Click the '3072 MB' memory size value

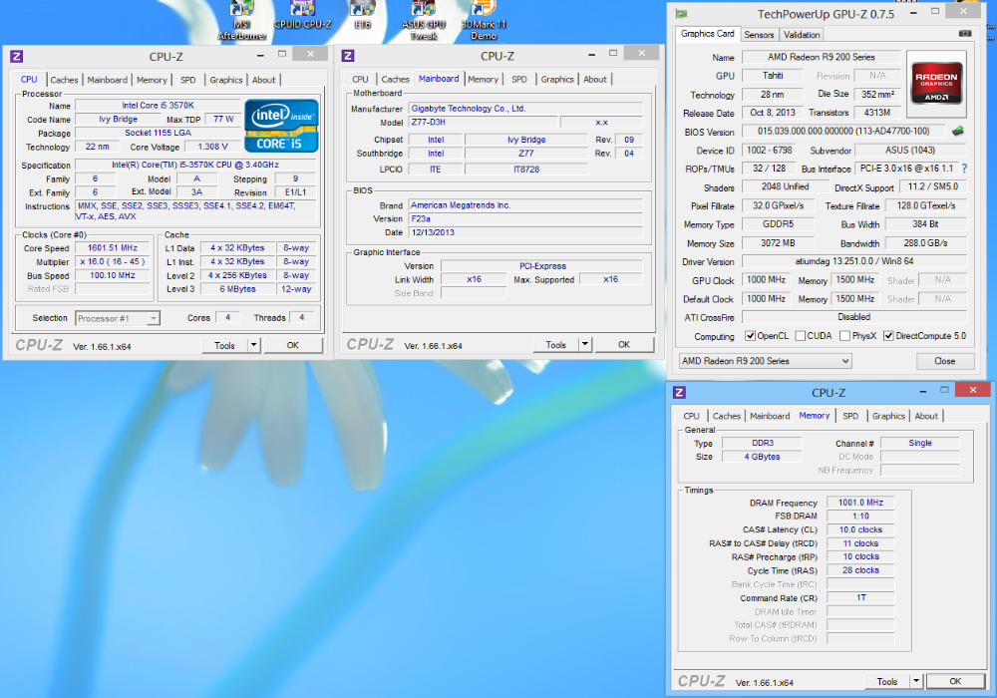pyautogui.click(x=778, y=243)
